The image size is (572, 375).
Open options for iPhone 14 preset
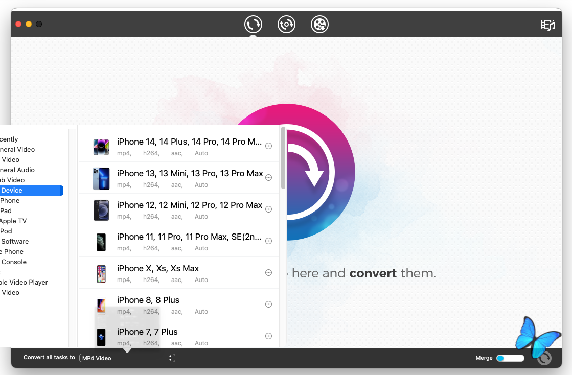pos(268,146)
